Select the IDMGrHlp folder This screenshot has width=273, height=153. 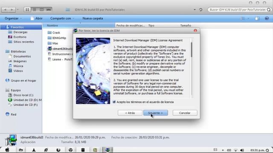coord(57,38)
